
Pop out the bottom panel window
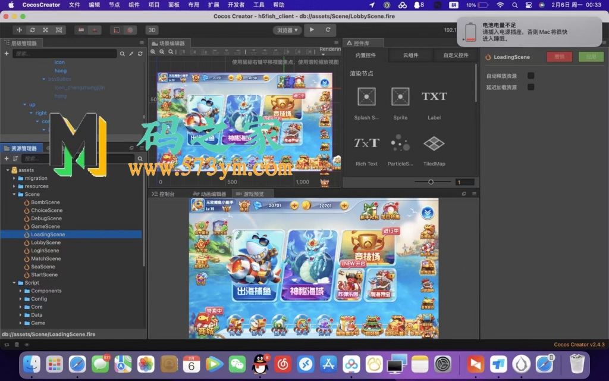point(464,193)
